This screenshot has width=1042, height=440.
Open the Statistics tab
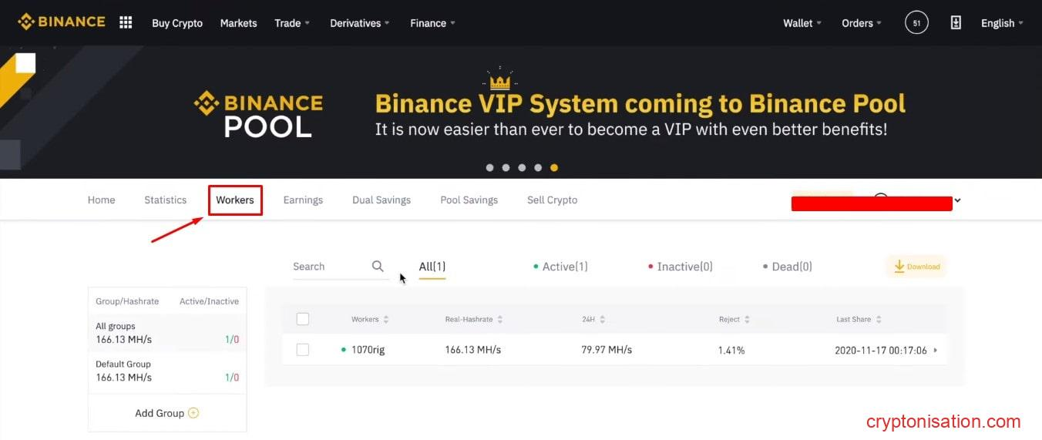click(x=165, y=200)
